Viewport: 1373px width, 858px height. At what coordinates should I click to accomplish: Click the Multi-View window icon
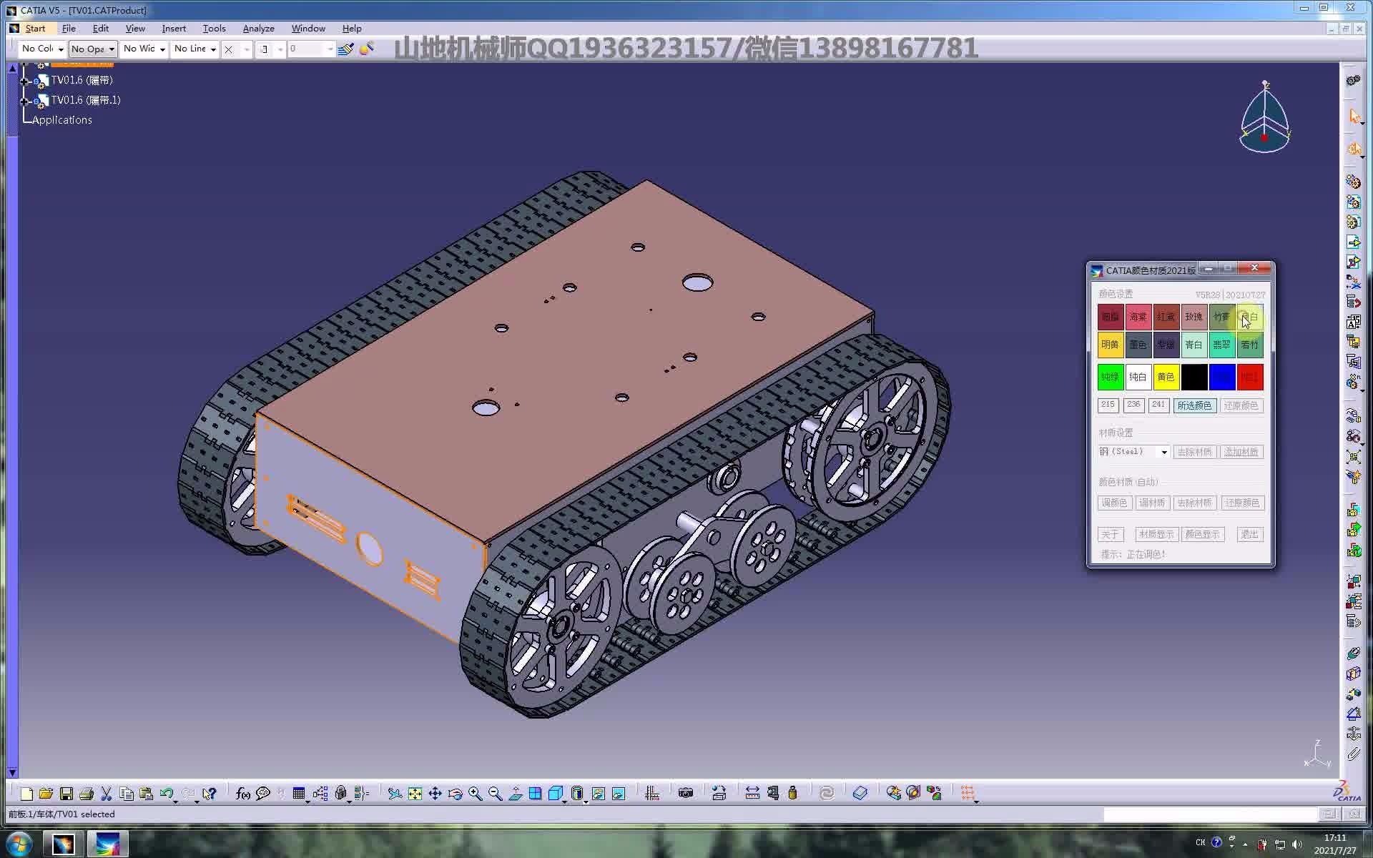click(535, 794)
